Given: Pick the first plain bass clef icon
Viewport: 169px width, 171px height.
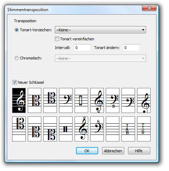Looking at the screenshot, I should 66,100.
